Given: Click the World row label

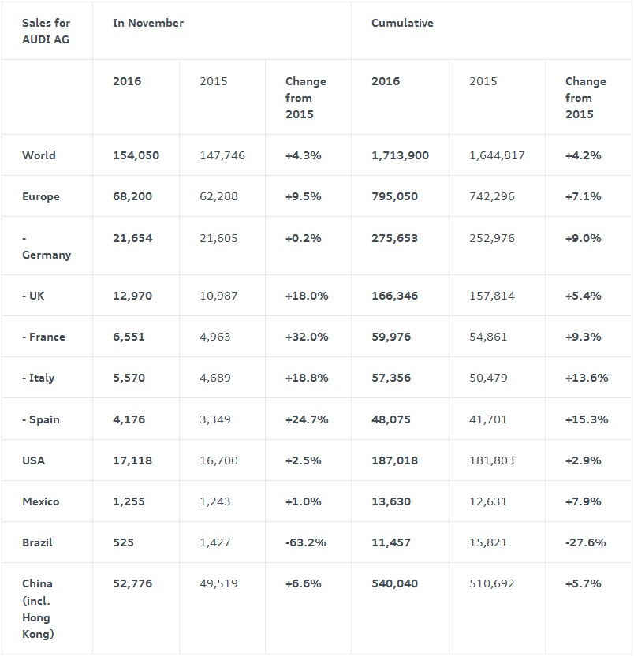Looking at the screenshot, I should point(39,155).
